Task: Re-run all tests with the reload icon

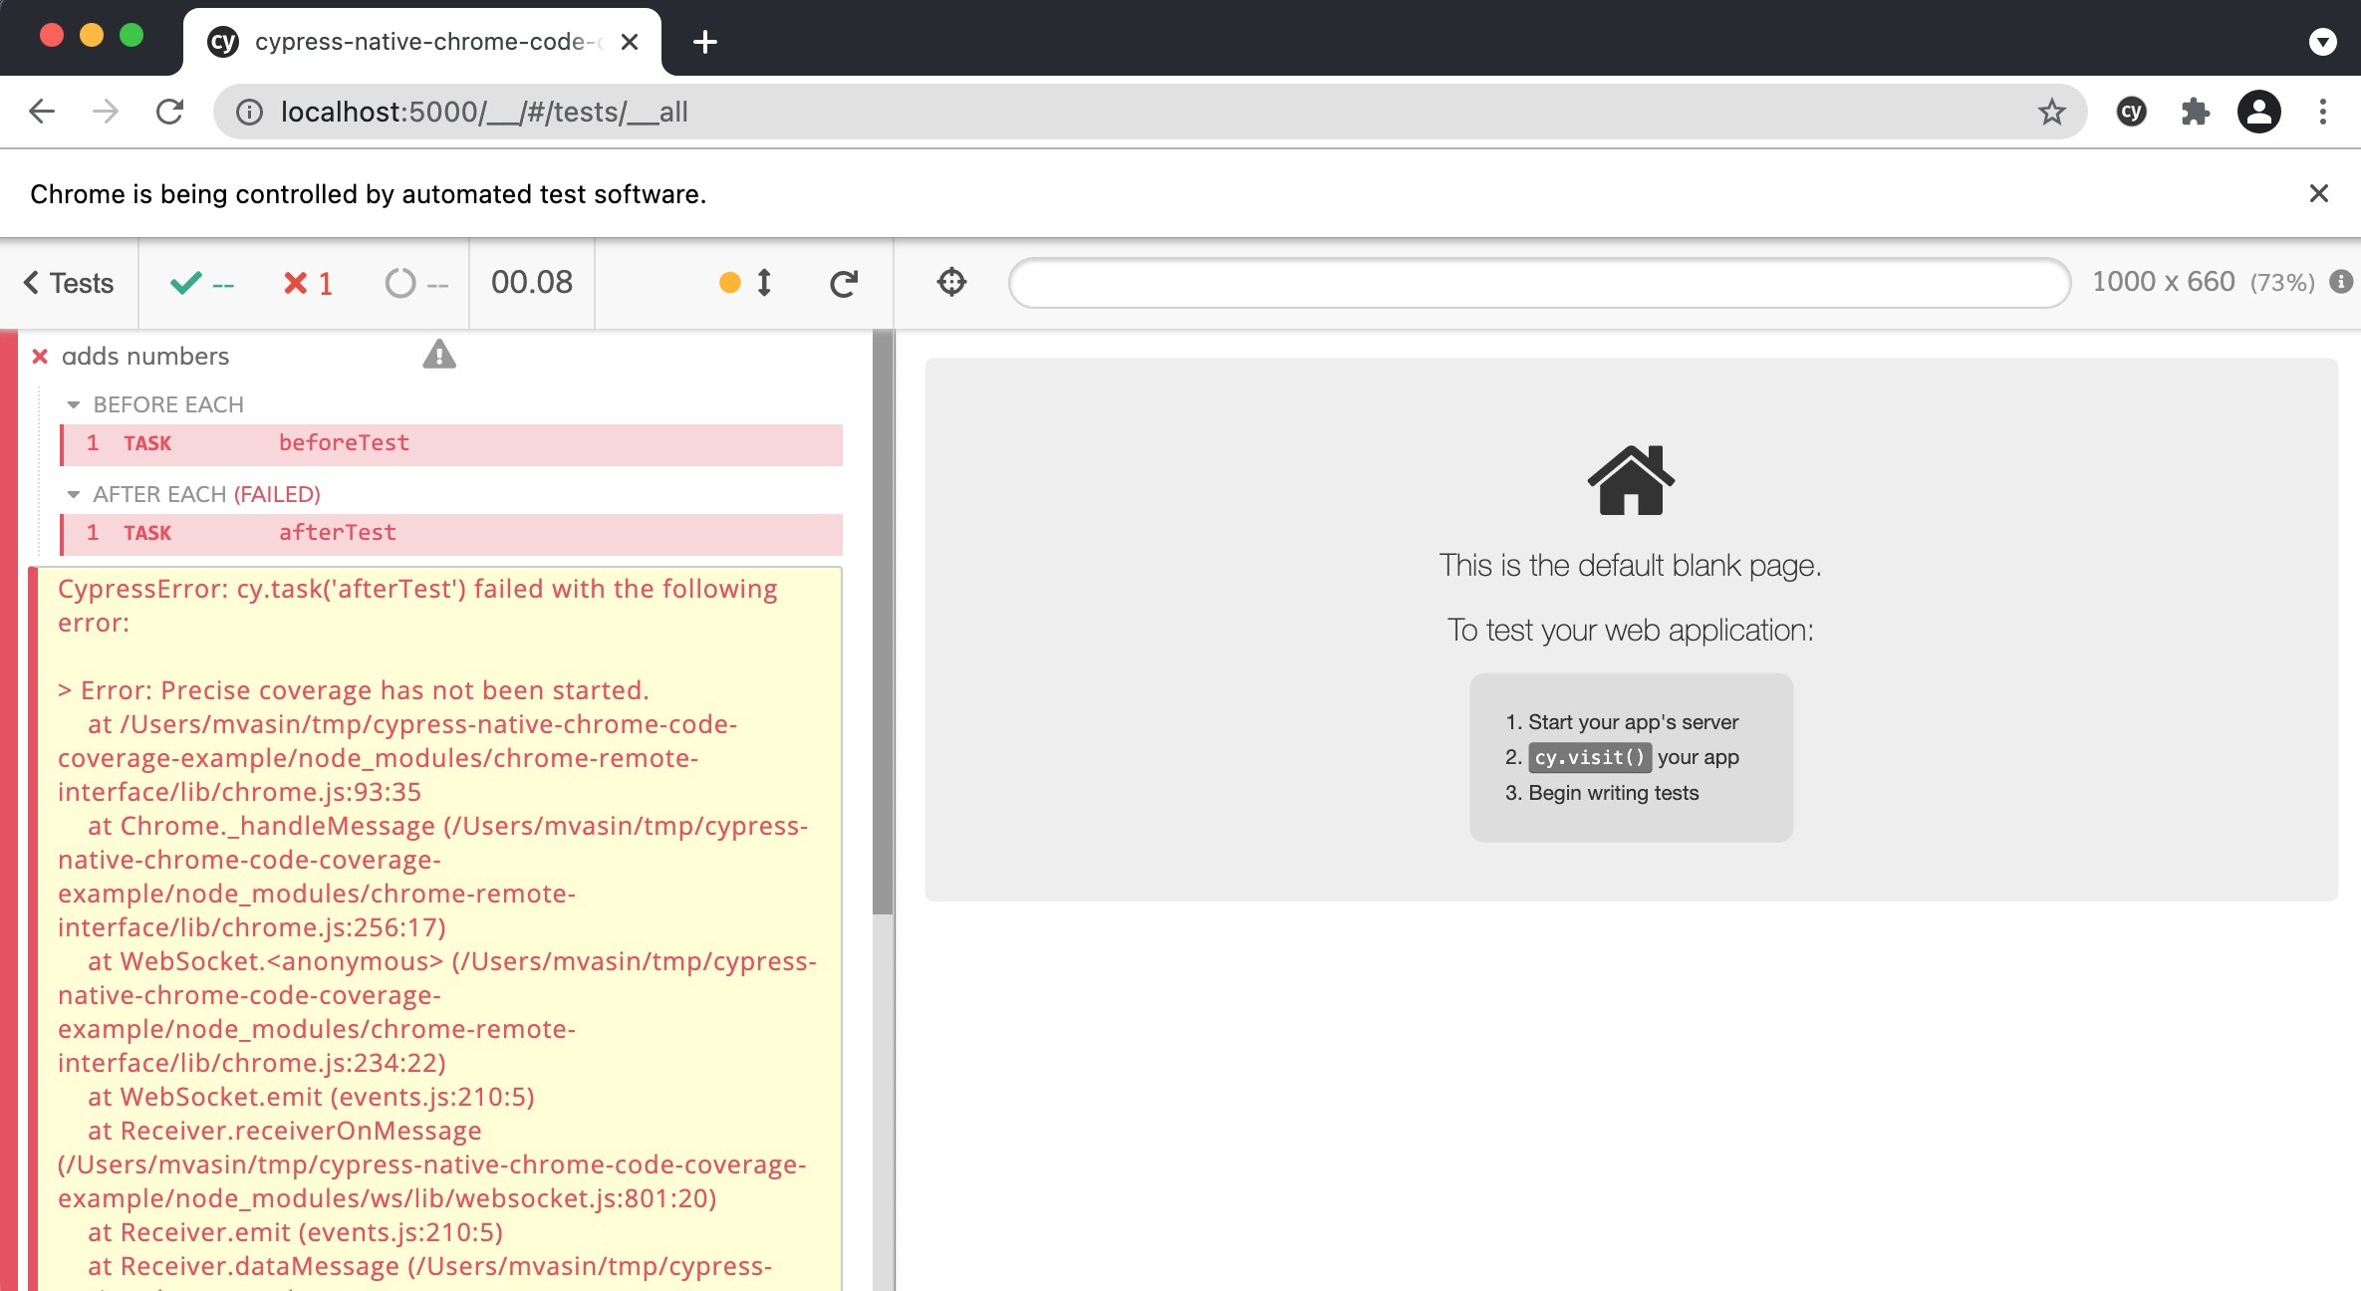Action: 844,284
